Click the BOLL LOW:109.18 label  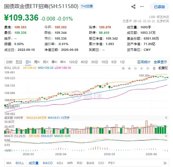(63, 68)
